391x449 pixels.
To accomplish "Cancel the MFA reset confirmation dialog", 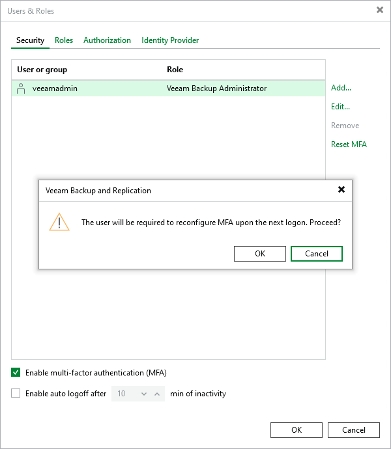I will [317, 254].
